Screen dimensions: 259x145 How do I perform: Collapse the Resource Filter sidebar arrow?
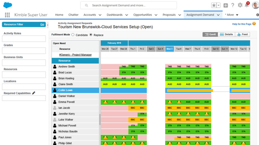(47, 25)
